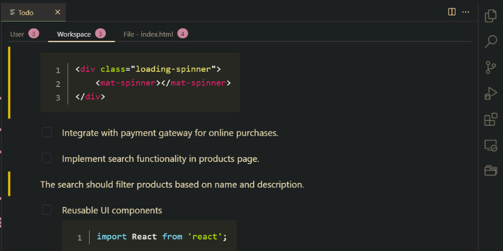Click the note 'The search should filter products' text

pos(172,184)
